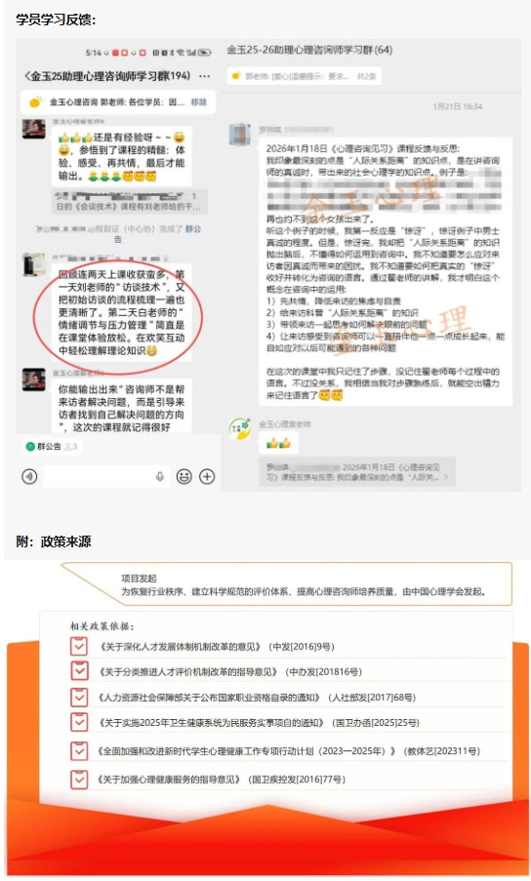
Task: Open 金玉25-26助理心理咨询师学习群 (64) title
Action: coord(309,50)
